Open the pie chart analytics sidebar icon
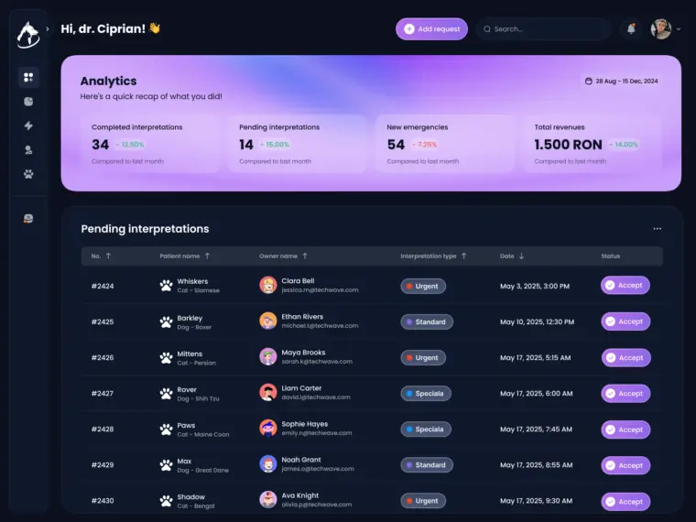696x522 pixels. 28,102
